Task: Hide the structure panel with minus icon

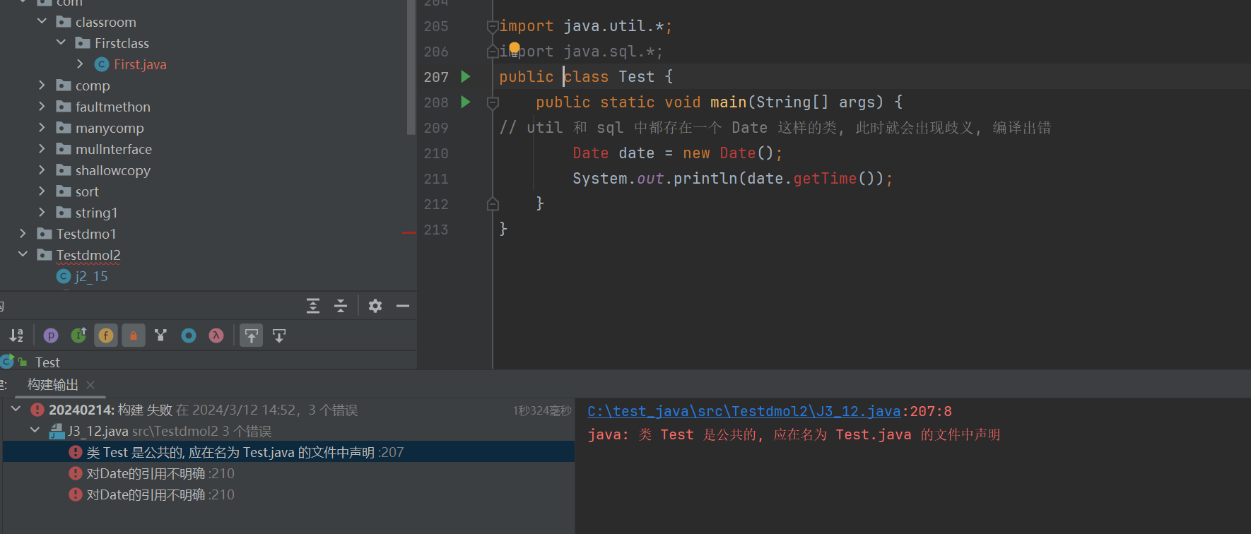Action: pyautogui.click(x=403, y=306)
